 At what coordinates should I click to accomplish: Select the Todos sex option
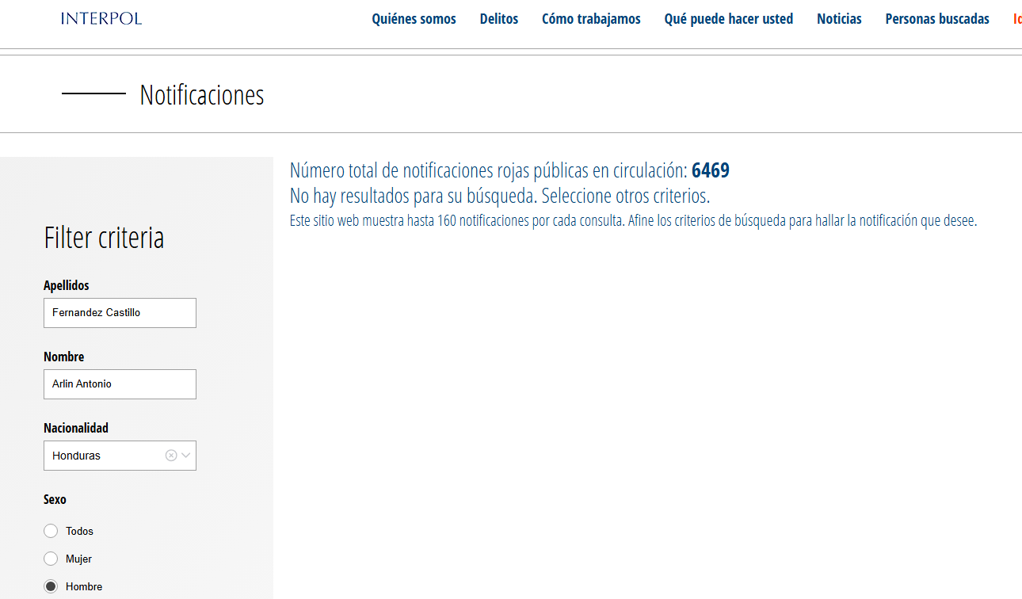(51, 531)
